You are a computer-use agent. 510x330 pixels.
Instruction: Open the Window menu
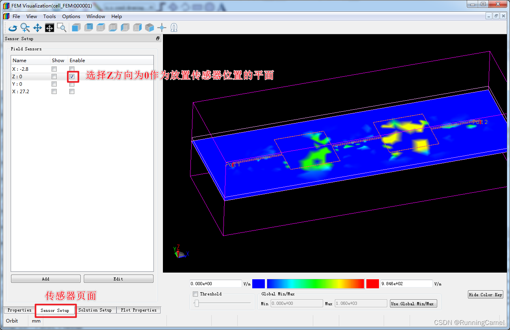96,16
